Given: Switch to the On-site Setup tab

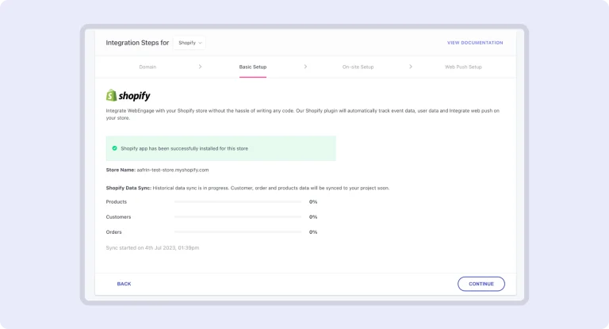Looking at the screenshot, I should click(358, 67).
